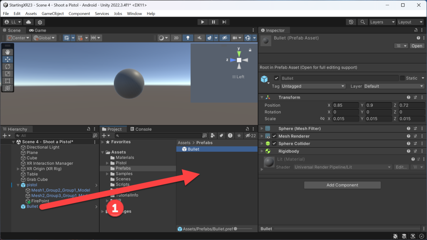Select the Move tool

click(x=8, y=59)
